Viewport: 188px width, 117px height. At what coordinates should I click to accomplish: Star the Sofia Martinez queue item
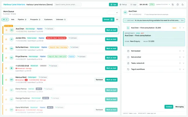(x=6, y=49)
